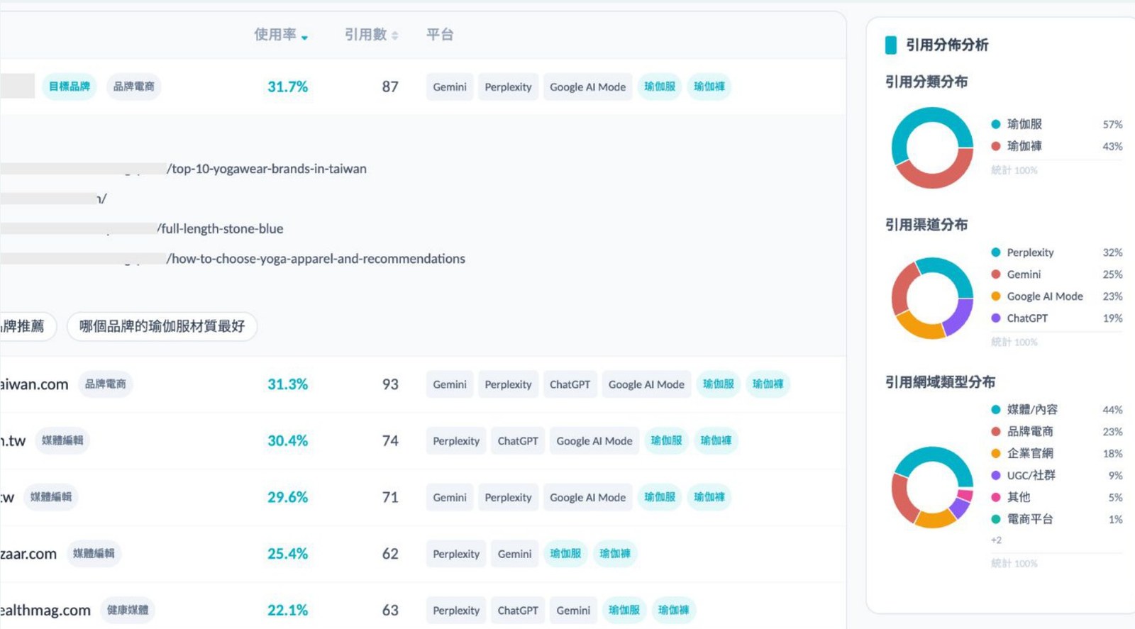Click Google AI Mode in 31.3% row
Image resolution: width=1135 pixels, height=629 pixels.
(x=646, y=384)
